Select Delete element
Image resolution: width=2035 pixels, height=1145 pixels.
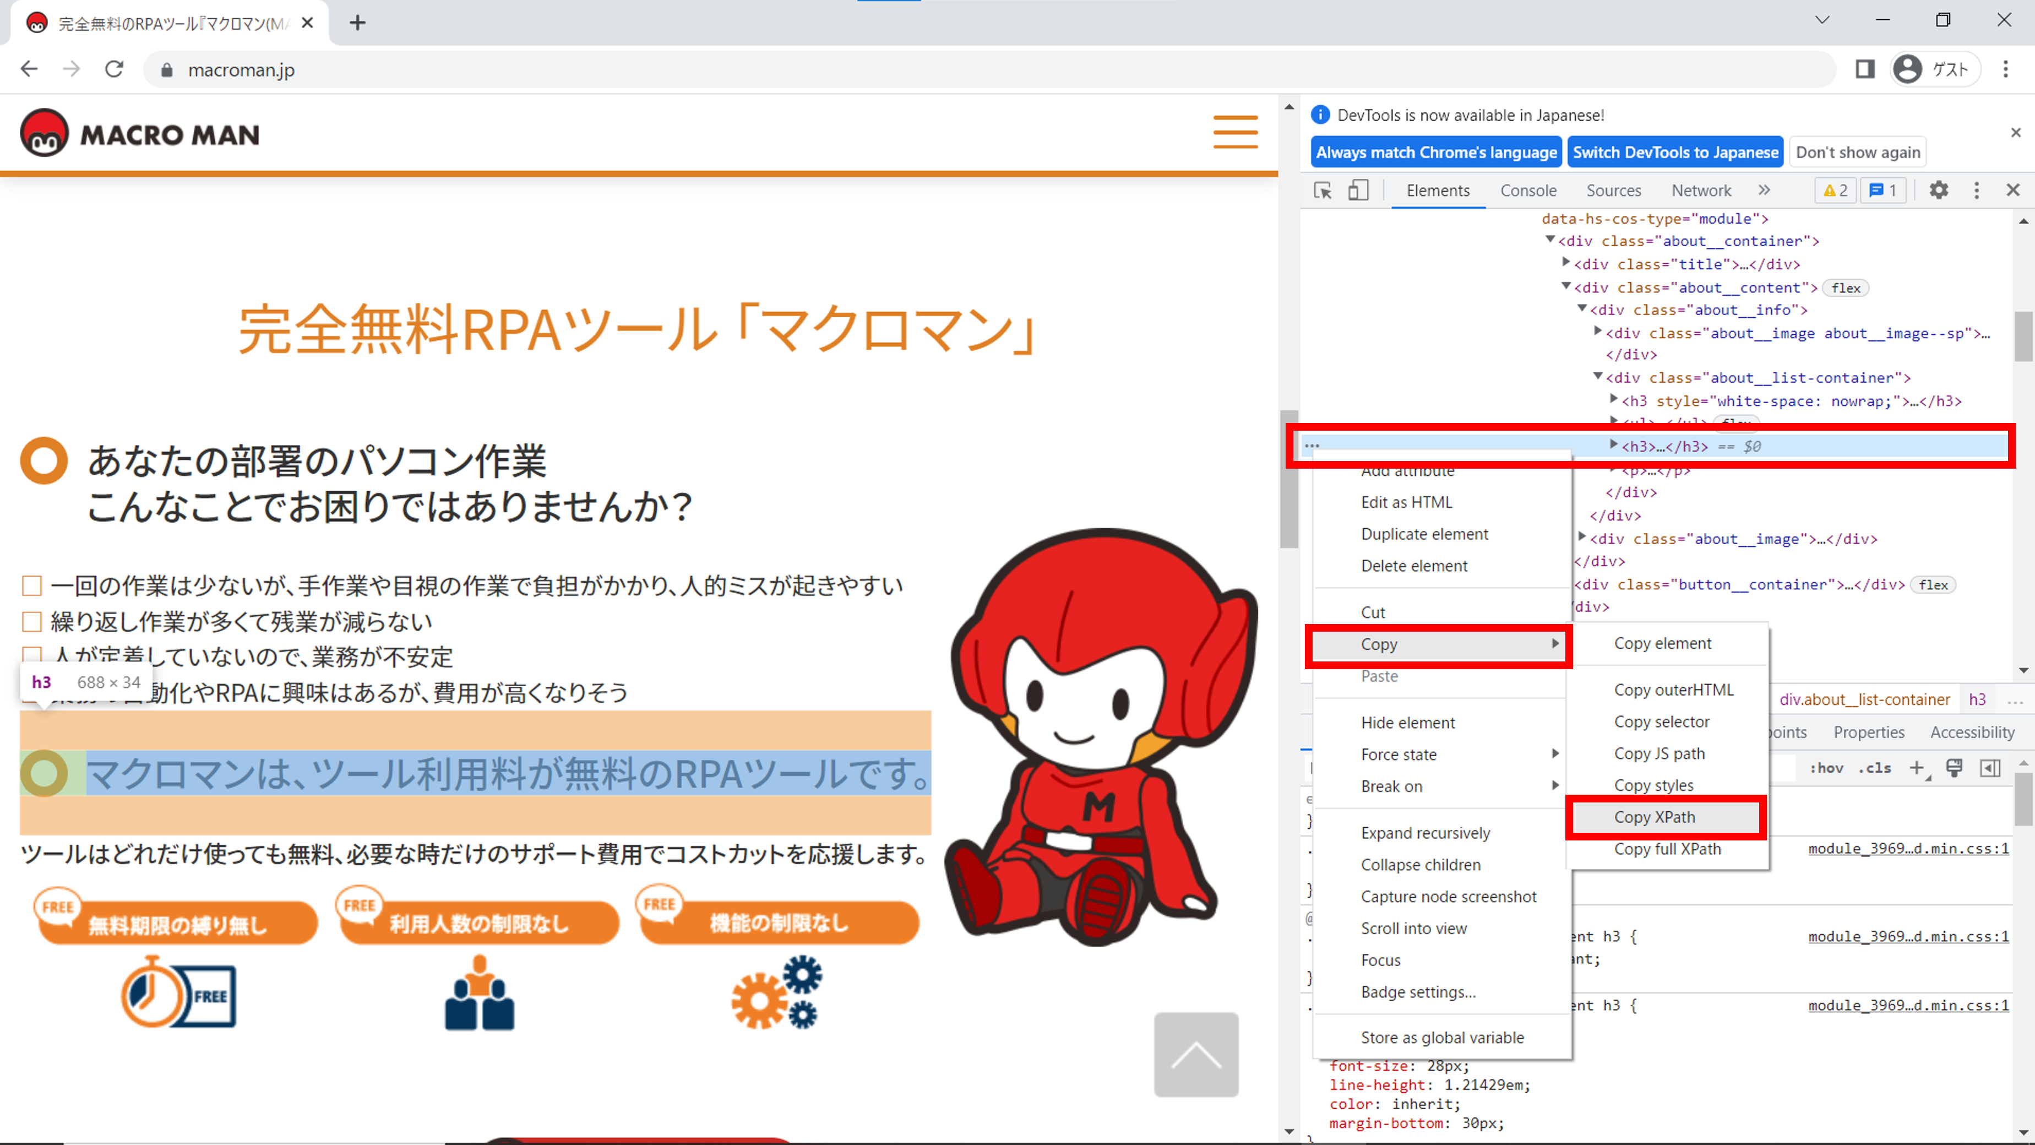pos(1441,566)
